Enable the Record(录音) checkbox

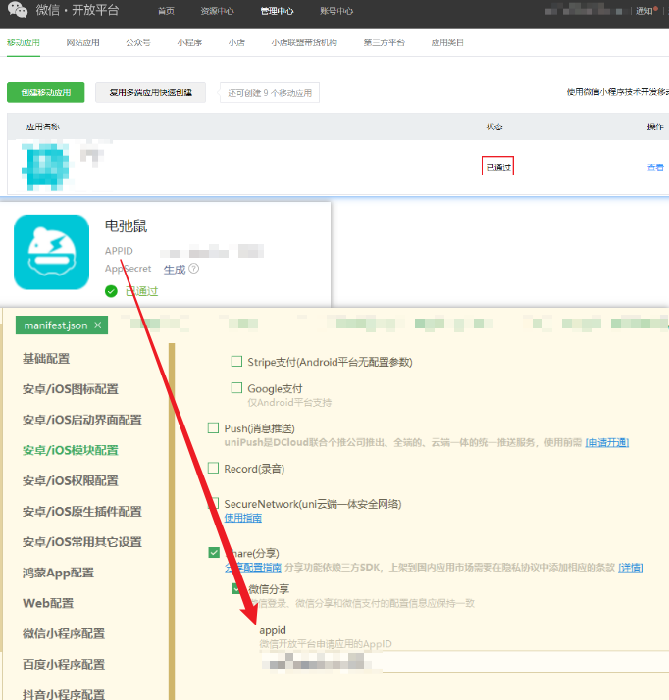tap(214, 468)
